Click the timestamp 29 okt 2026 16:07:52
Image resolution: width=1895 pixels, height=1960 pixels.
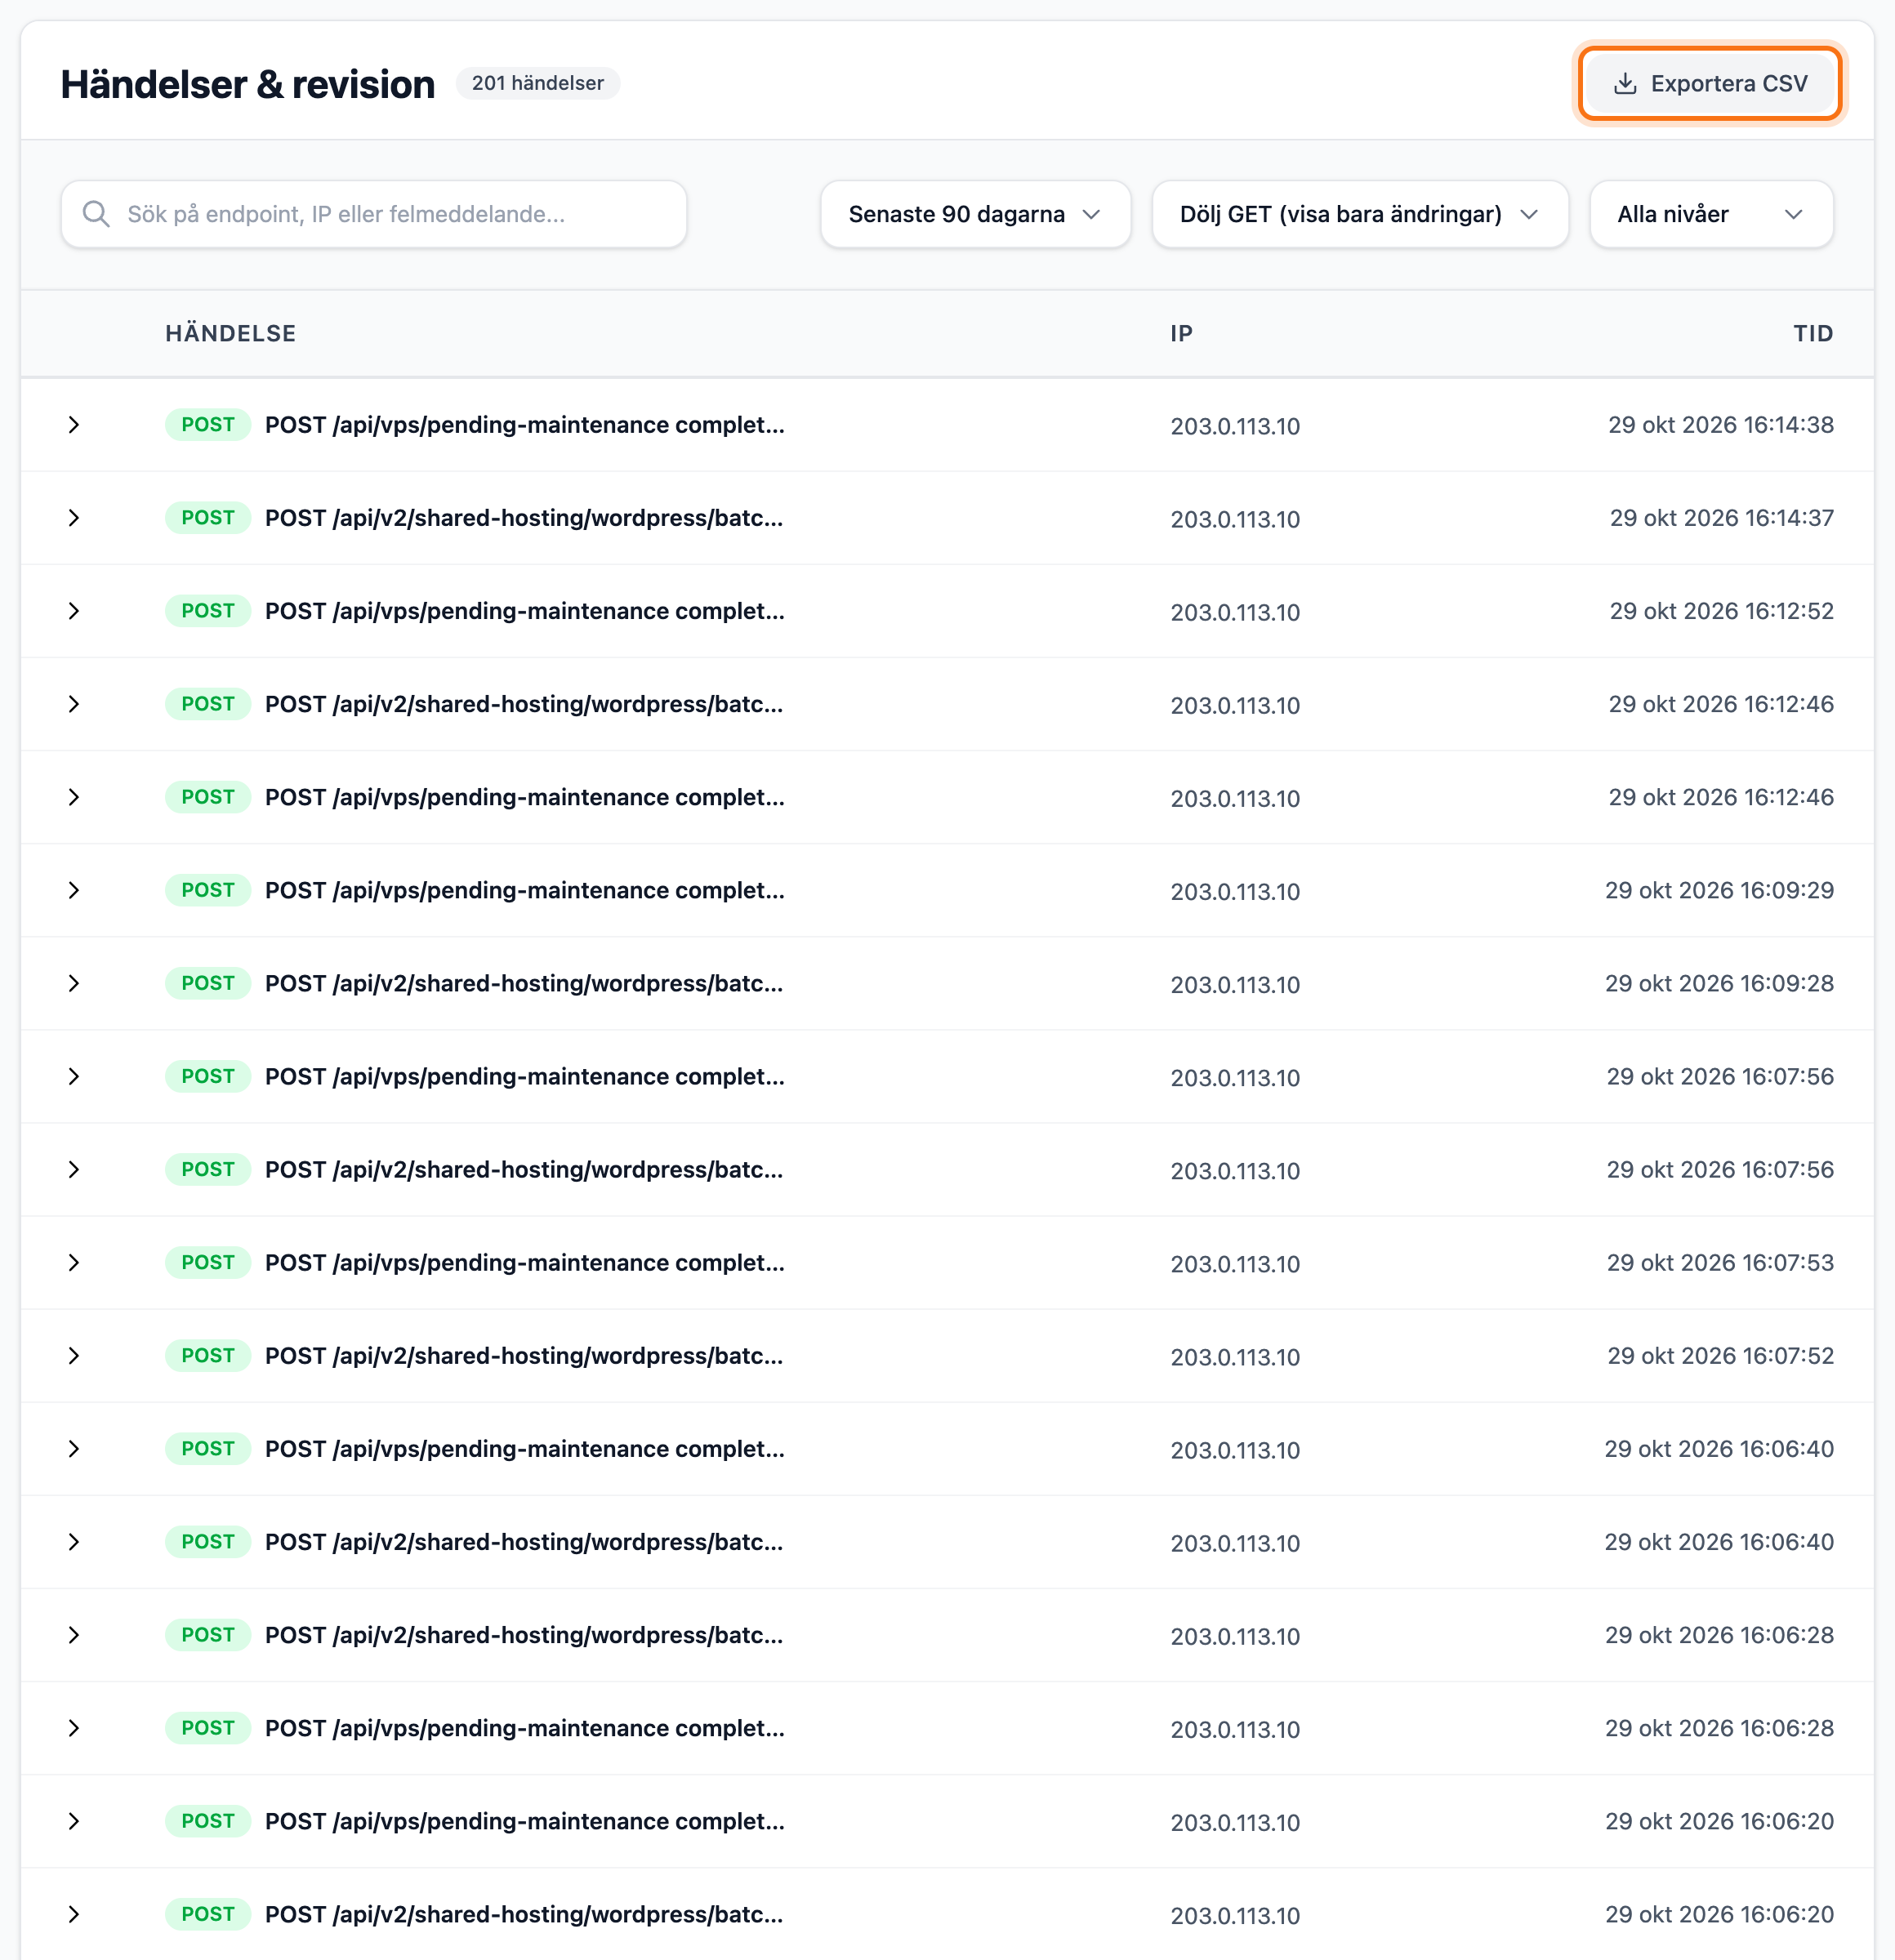(1720, 1356)
